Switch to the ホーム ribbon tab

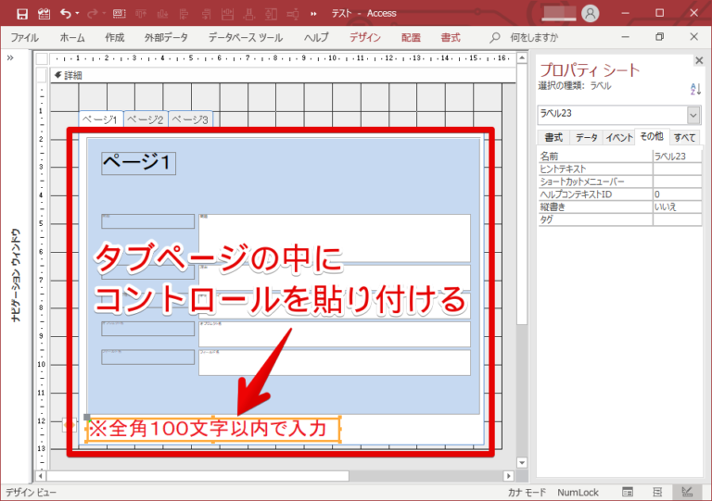click(72, 38)
